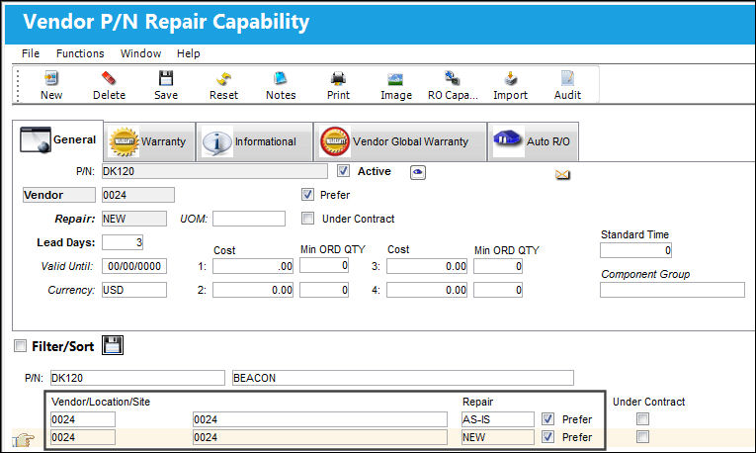
Task: Open the Window menu
Action: pos(140,53)
